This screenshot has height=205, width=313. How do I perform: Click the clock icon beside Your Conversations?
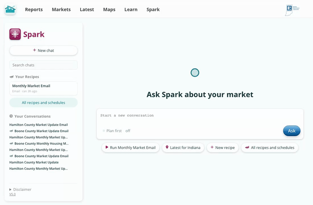click(11, 116)
